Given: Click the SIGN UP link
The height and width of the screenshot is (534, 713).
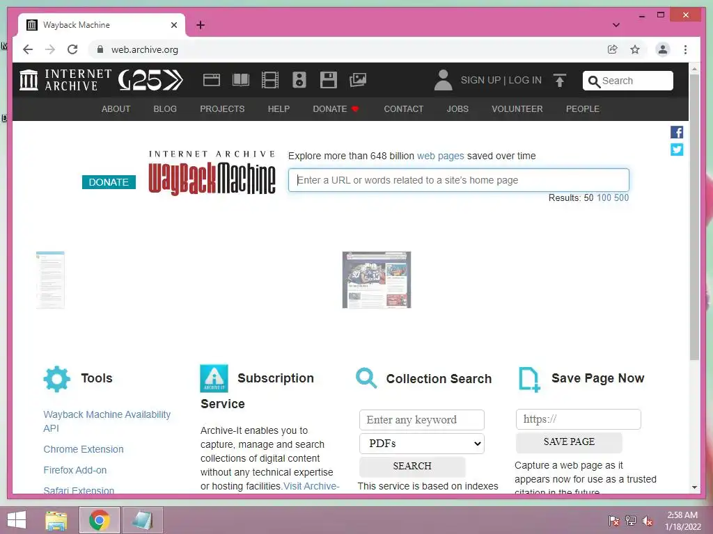Looking at the screenshot, I should pos(480,81).
